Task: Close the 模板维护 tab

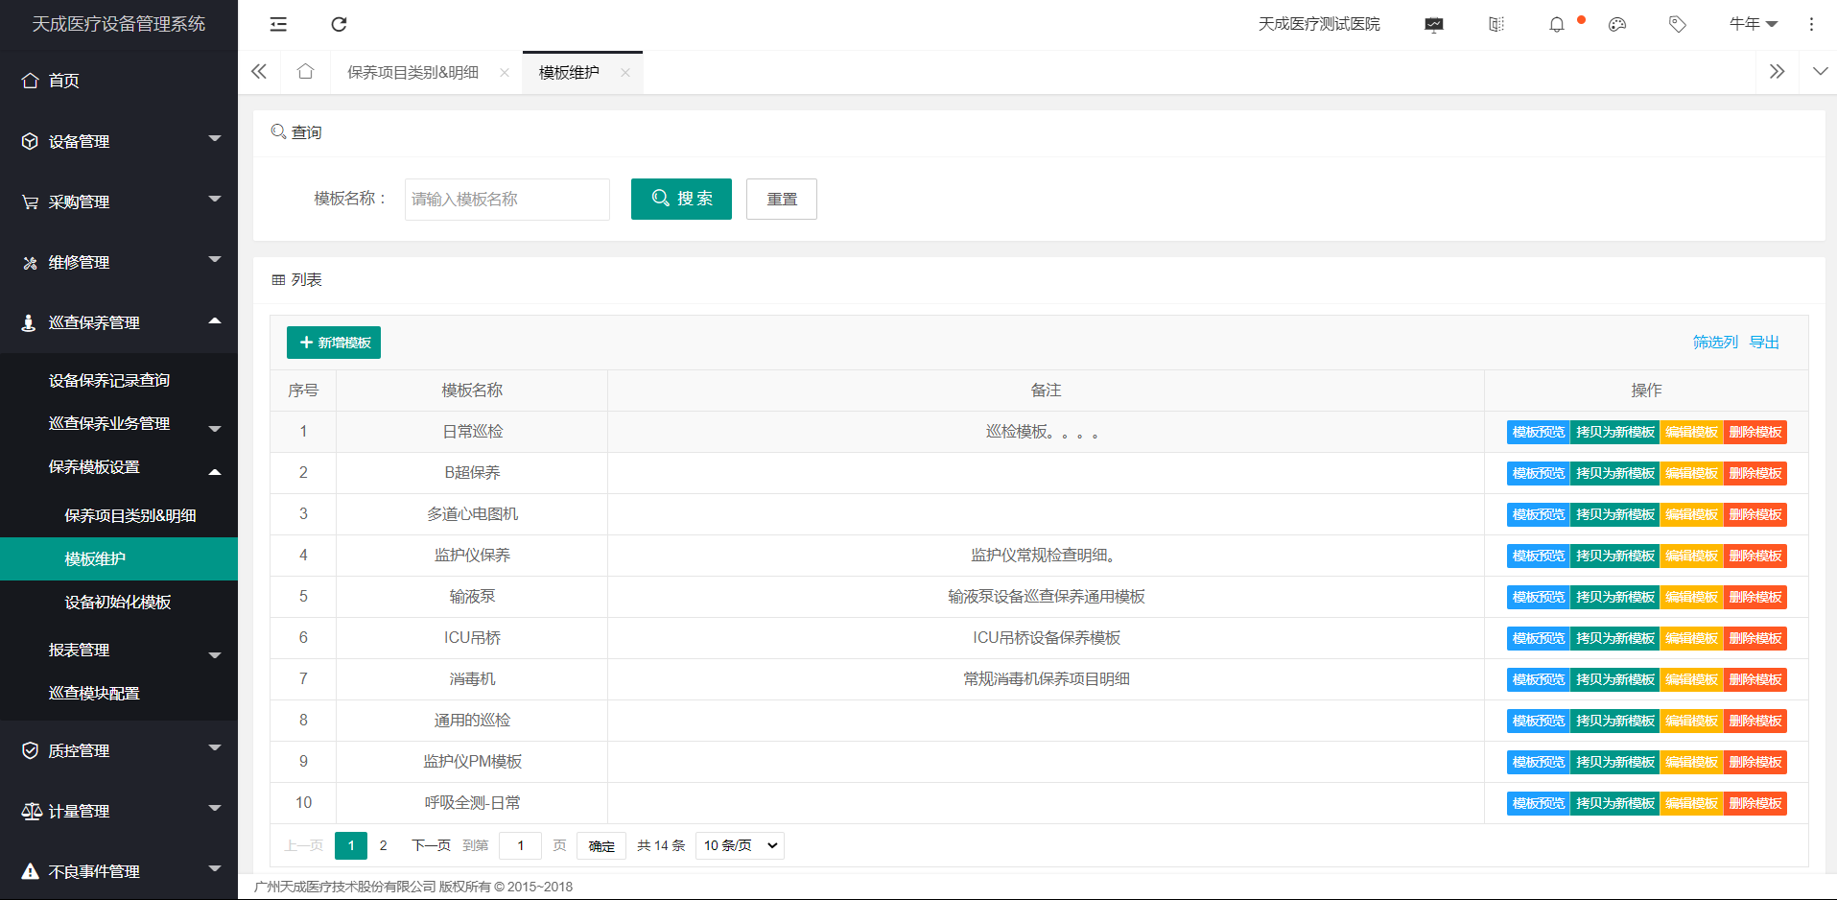Action: [x=625, y=73]
